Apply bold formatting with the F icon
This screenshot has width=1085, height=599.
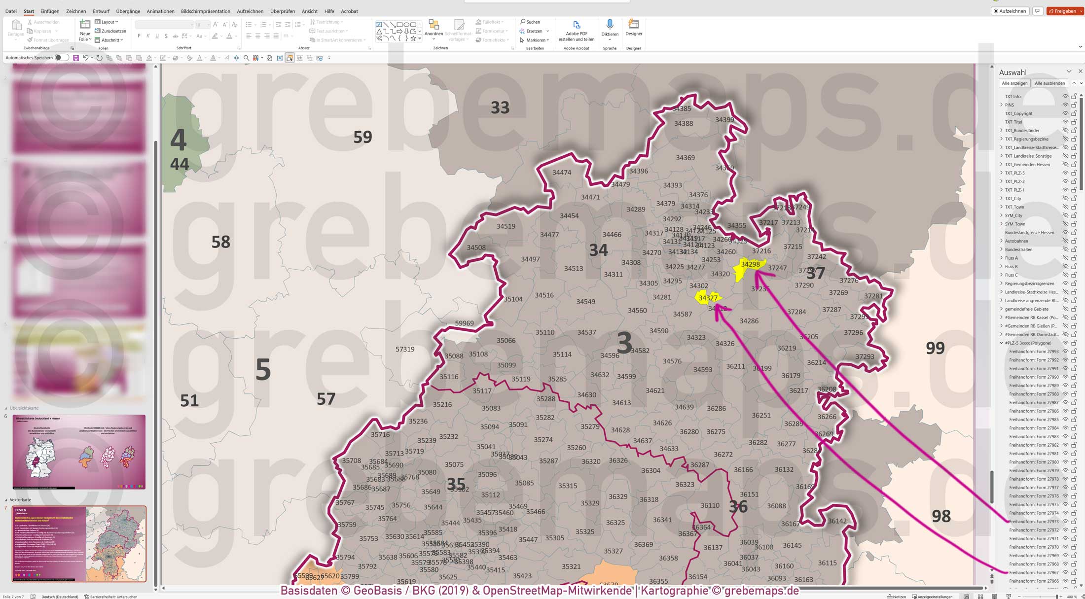pos(139,36)
